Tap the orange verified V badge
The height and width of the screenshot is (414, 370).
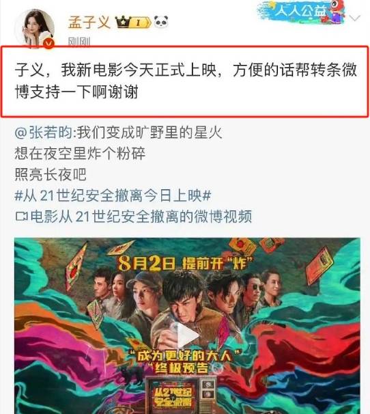point(49,43)
